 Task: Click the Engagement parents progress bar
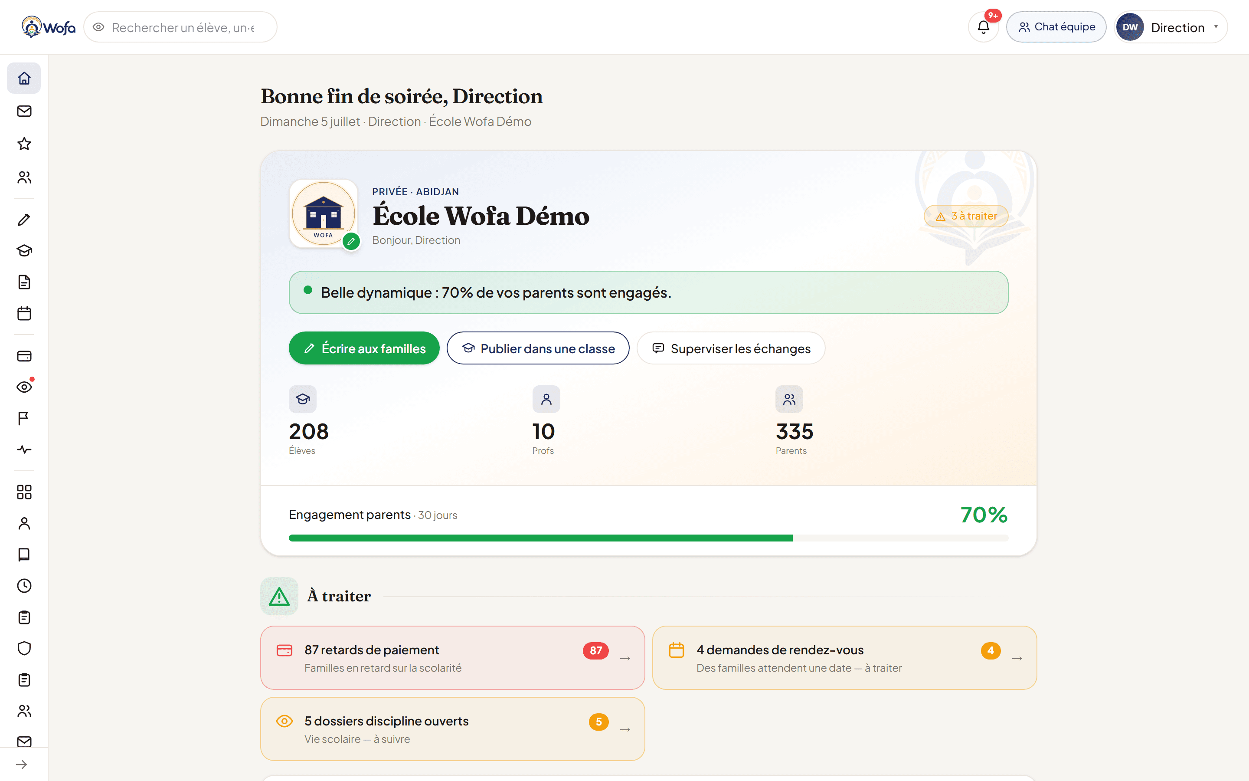(648, 538)
